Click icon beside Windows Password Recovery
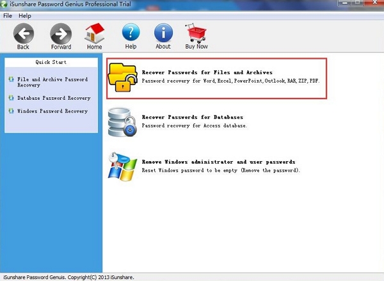The height and width of the screenshot is (281, 384). [11, 111]
